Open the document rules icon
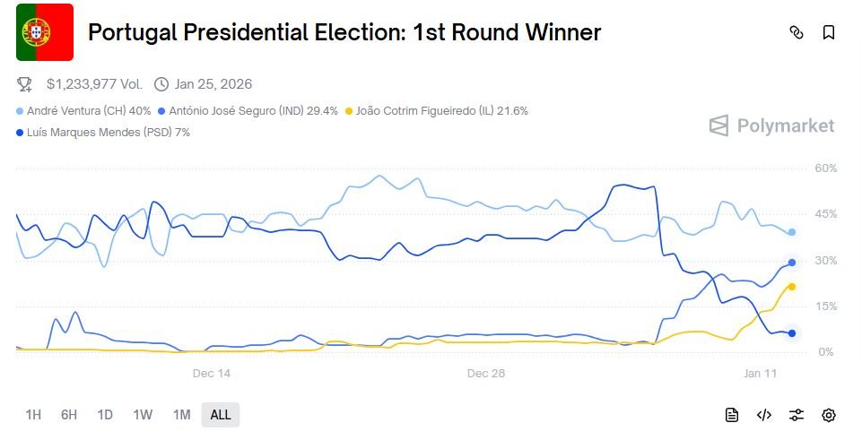This screenshot has height=440, width=862. point(732,415)
